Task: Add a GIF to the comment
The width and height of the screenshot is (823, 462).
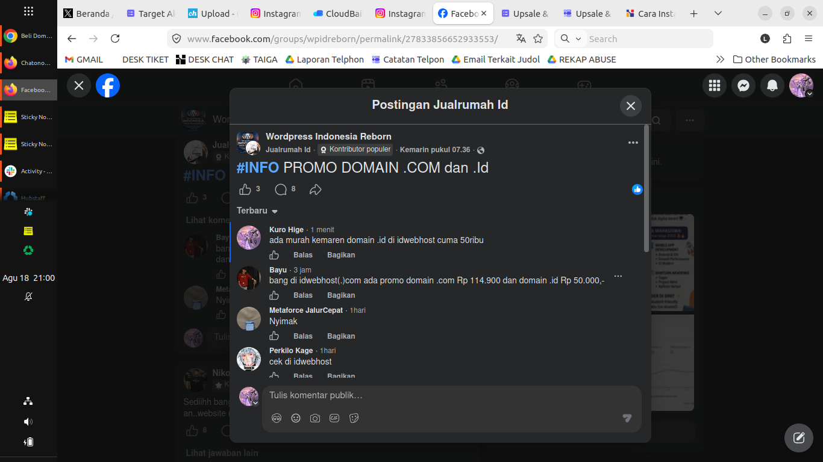Action: 334,418
